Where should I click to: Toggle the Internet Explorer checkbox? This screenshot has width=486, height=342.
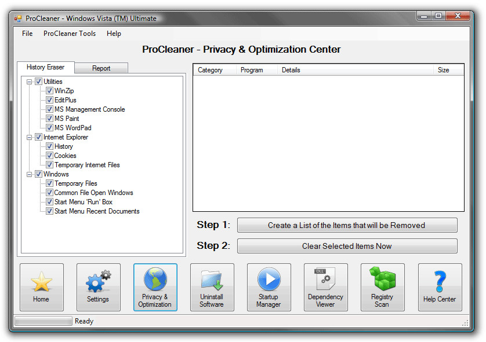point(38,137)
